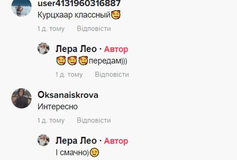Click the winking emoji after І смачно

tap(94, 152)
